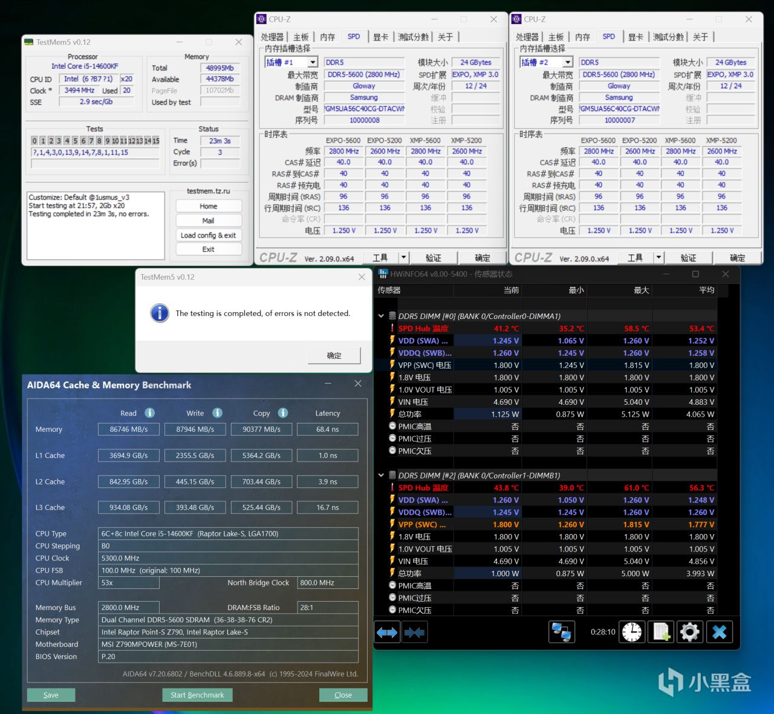Open the 插槽 #1 slot selection dropdown
Image resolution: width=774 pixels, height=714 pixels.
click(x=313, y=62)
